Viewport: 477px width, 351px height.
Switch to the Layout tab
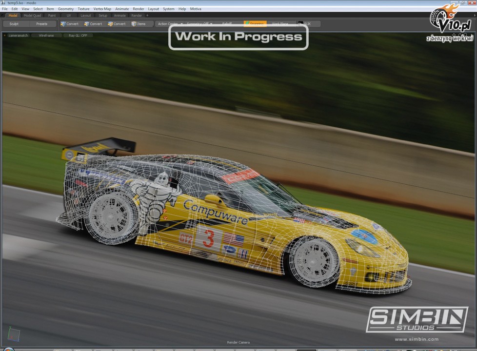[86, 16]
